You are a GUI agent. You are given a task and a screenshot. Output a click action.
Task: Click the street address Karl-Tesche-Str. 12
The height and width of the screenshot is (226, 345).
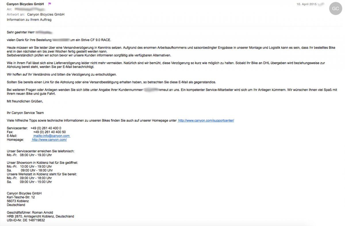point(21,197)
